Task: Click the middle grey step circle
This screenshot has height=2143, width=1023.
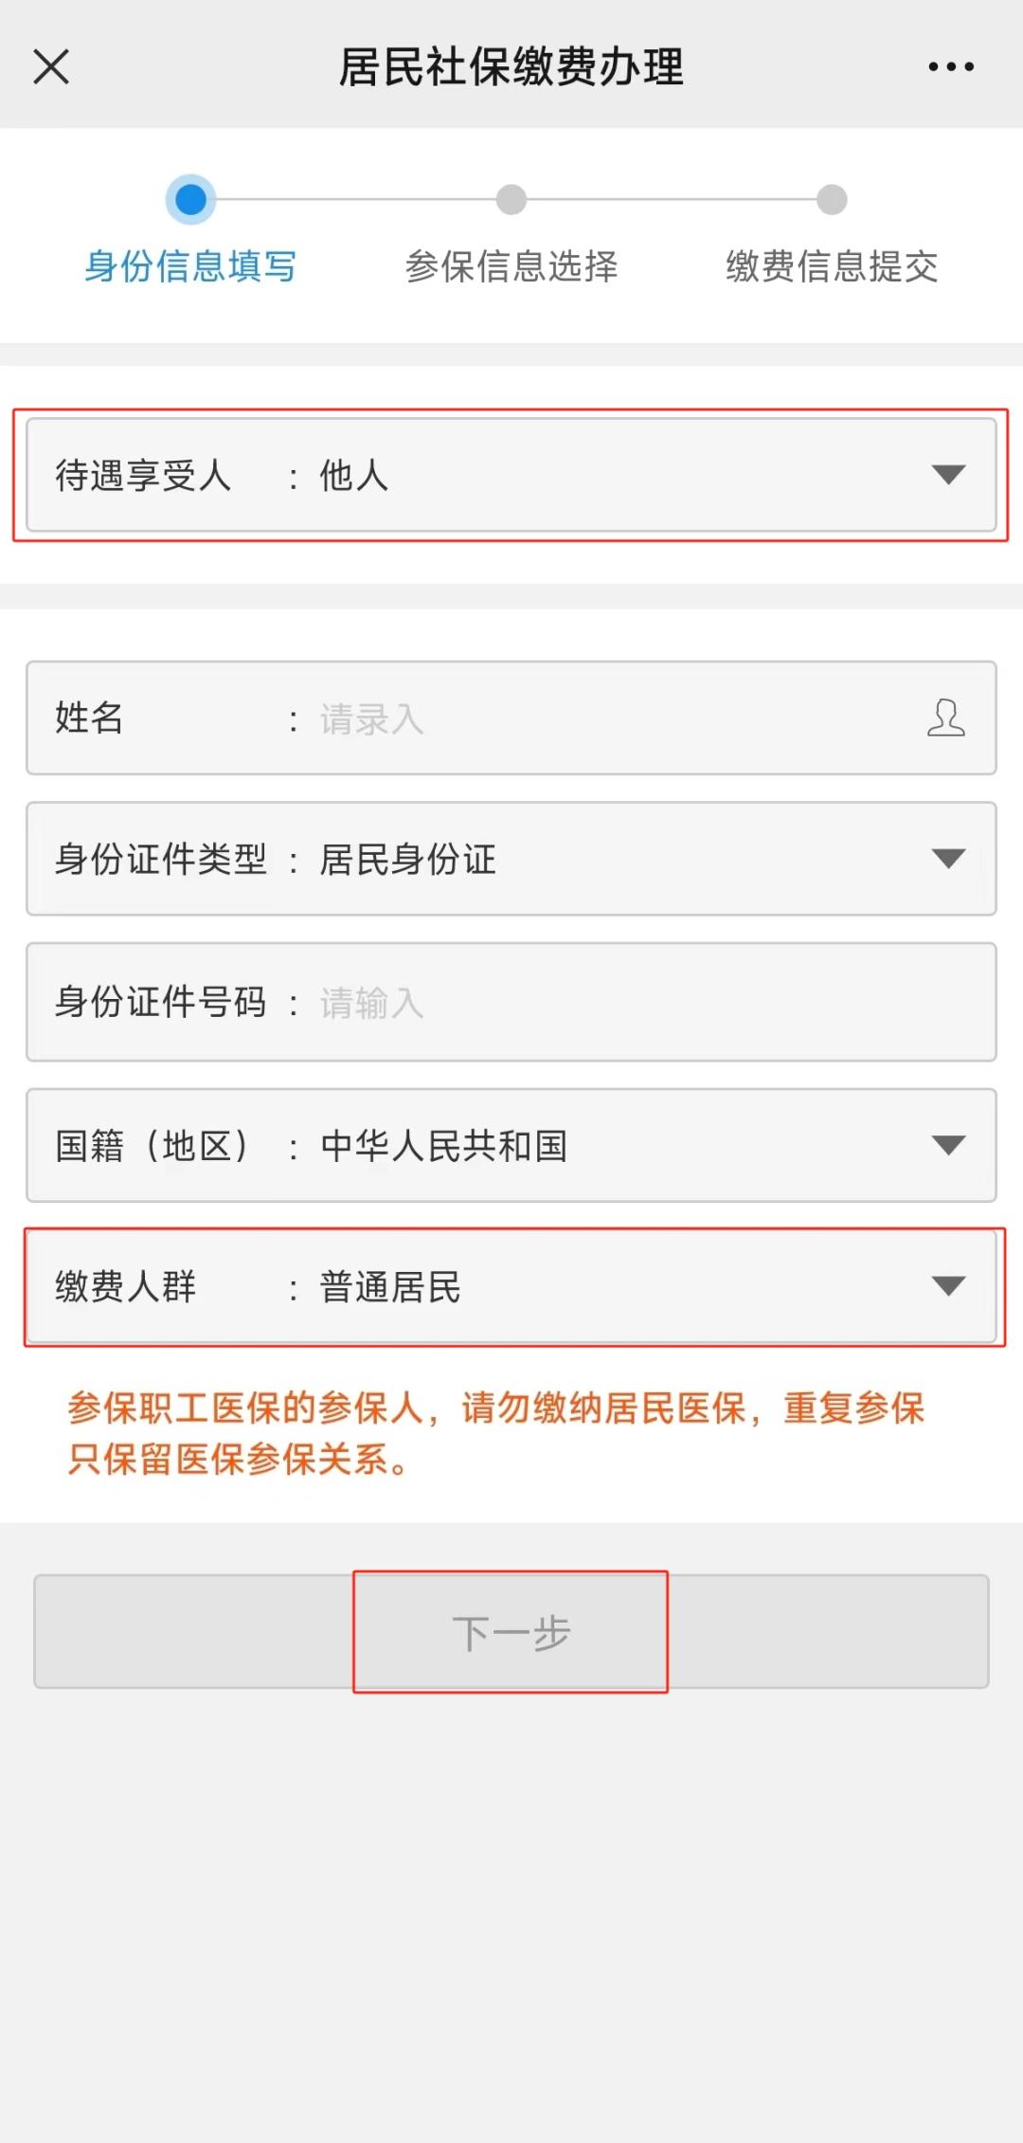Action: (511, 200)
